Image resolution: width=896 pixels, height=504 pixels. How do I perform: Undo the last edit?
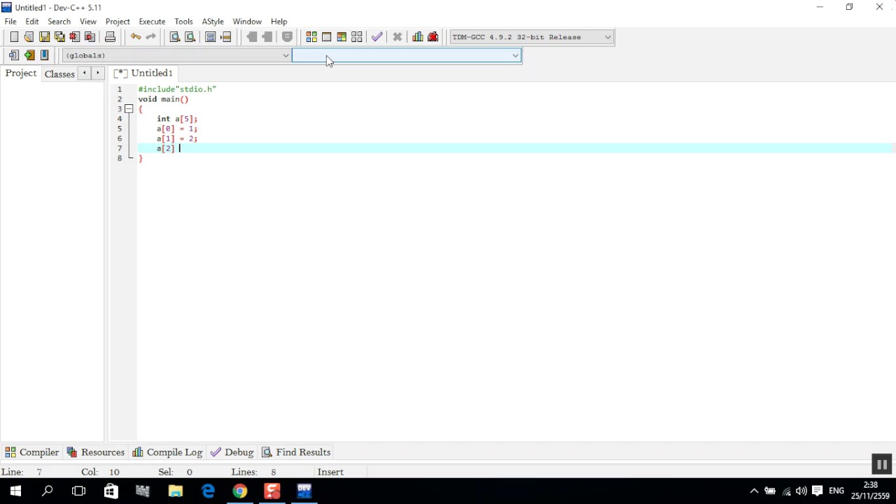(x=135, y=37)
